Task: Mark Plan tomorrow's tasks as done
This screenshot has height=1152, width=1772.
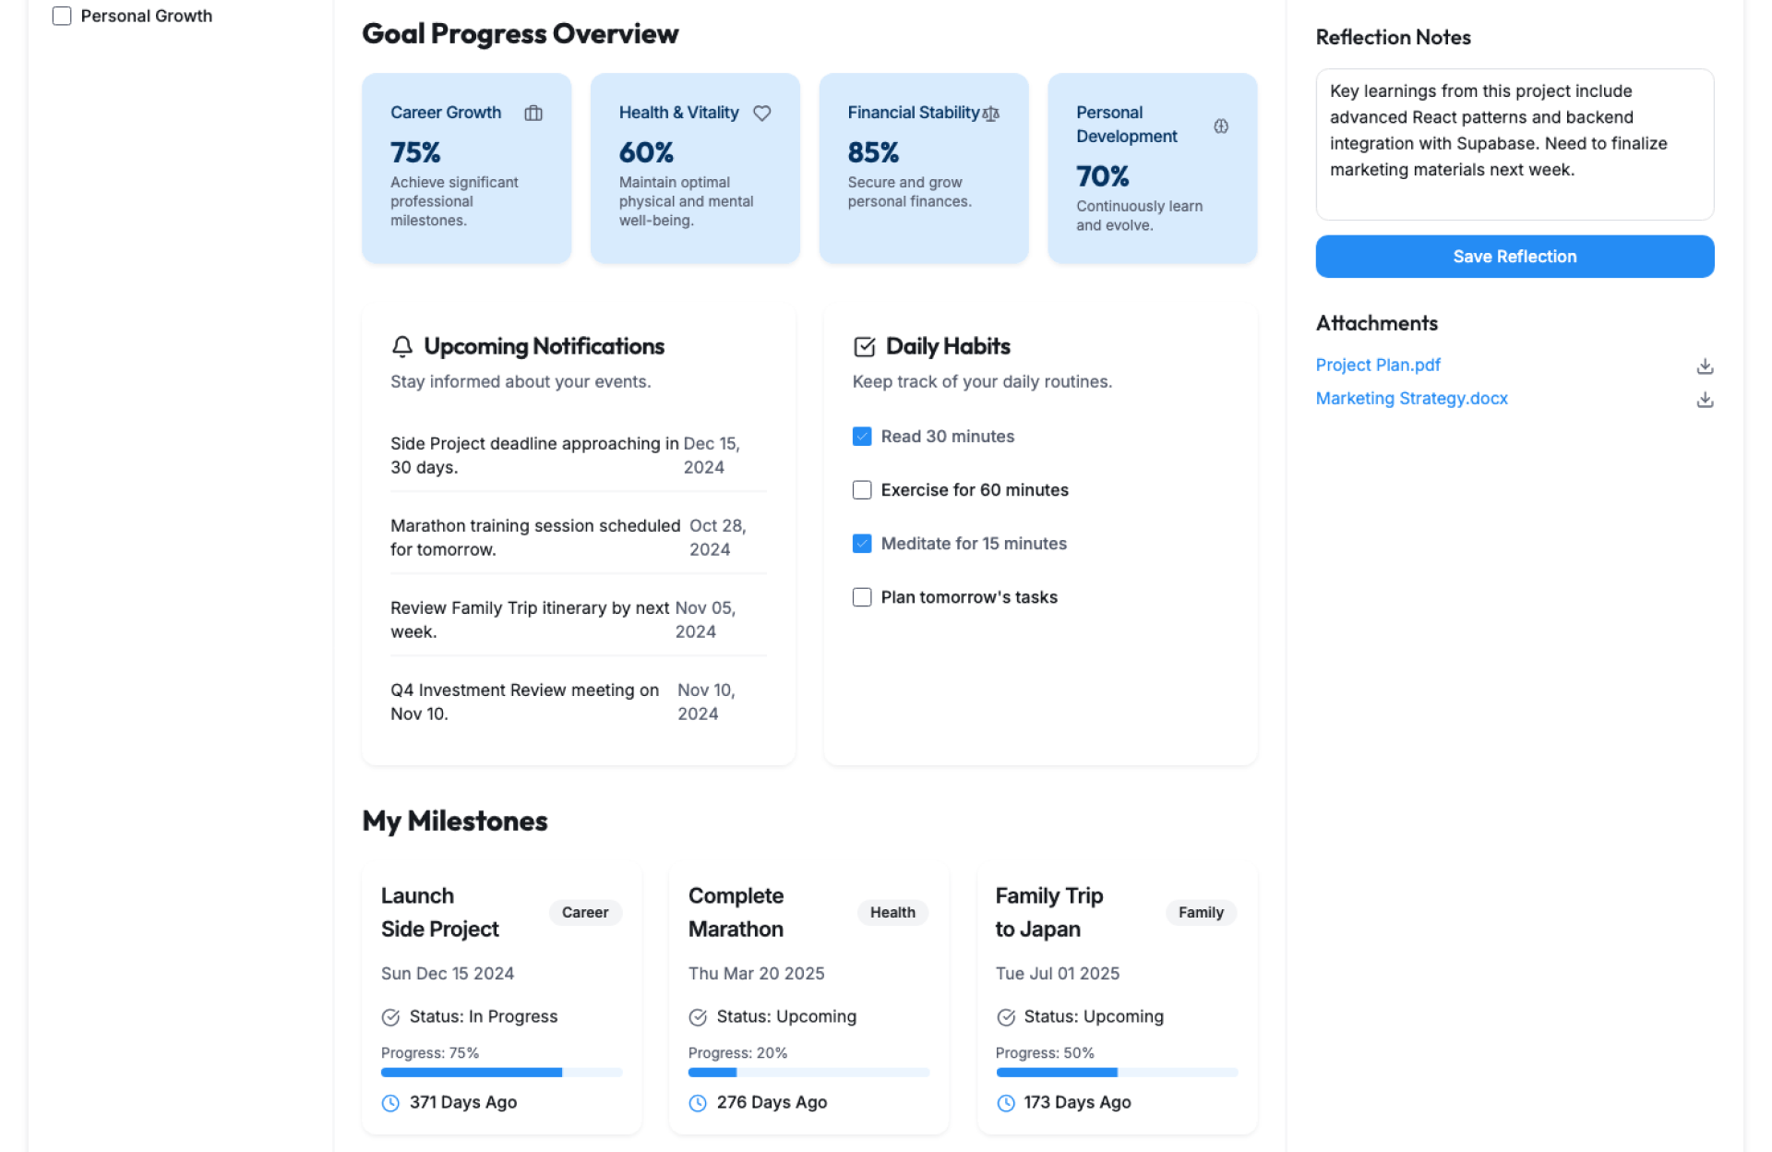Action: pos(862,597)
